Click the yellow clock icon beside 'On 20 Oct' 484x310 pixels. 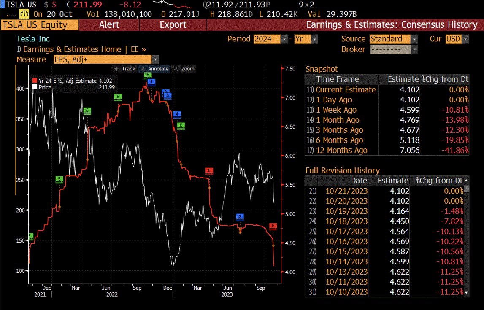tap(24, 14)
